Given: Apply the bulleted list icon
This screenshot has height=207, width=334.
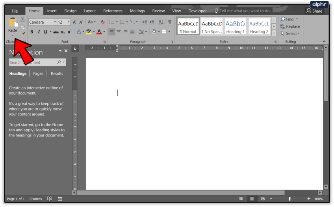Looking at the screenshot, I should pyautogui.click(x=112, y=22).
